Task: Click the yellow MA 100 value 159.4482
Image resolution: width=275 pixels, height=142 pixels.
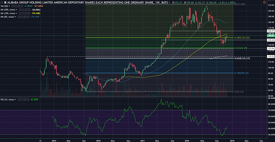Action: click(x=36, y=13)
